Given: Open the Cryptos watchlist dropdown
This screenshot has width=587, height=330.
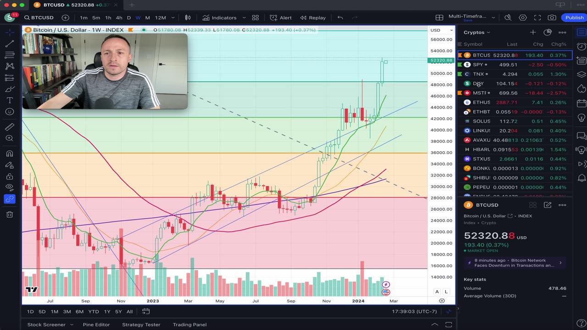Looking at the screenshot, I should pyautogui.click(x=477, y=33).
